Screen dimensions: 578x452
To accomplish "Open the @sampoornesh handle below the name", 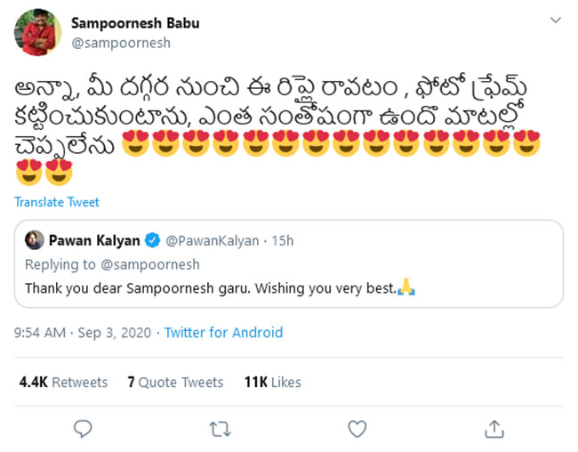I will coord(120,43).
